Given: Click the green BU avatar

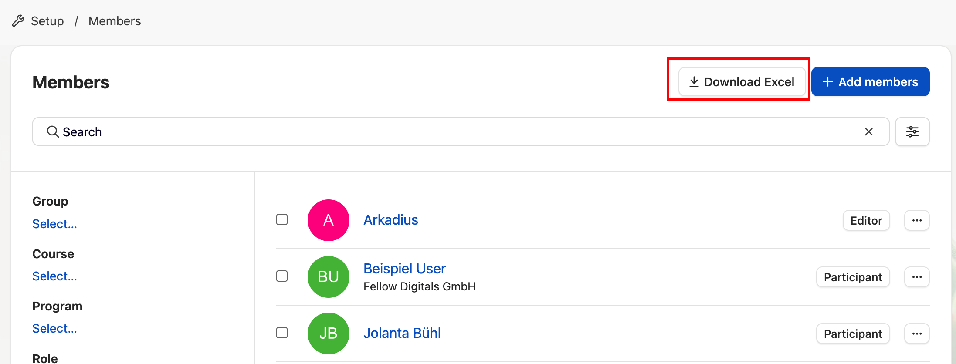Looking at the screenshot, I should (x=329, y=277).
